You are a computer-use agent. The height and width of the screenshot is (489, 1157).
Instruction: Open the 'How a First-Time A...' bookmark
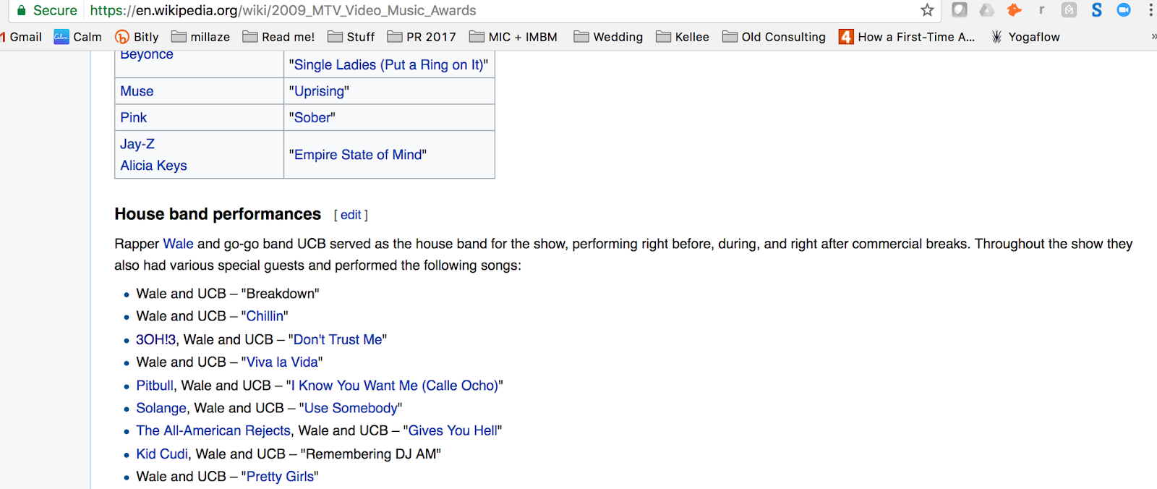coord(907,37)
